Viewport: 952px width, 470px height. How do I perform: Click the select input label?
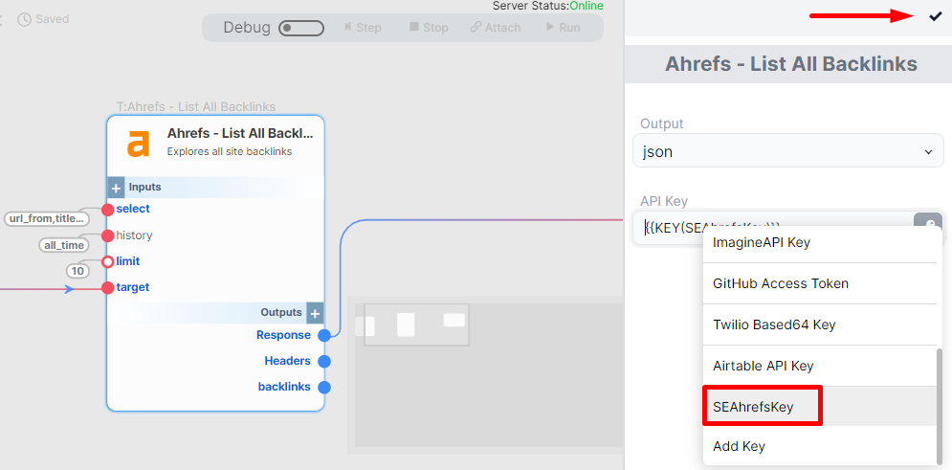click(x=133, y=209)
